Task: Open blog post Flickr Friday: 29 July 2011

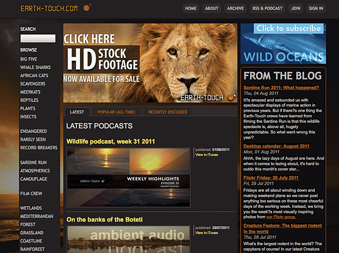Action: pyautogui.click(x=271, y=178)
